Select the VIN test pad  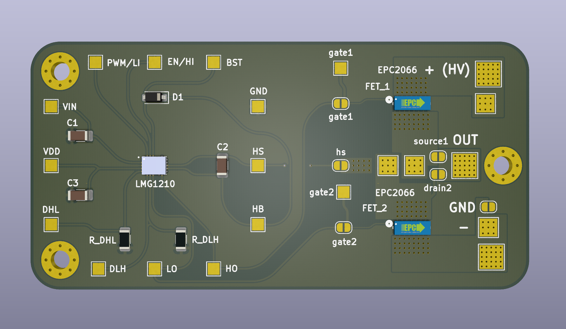click(51, 106)
